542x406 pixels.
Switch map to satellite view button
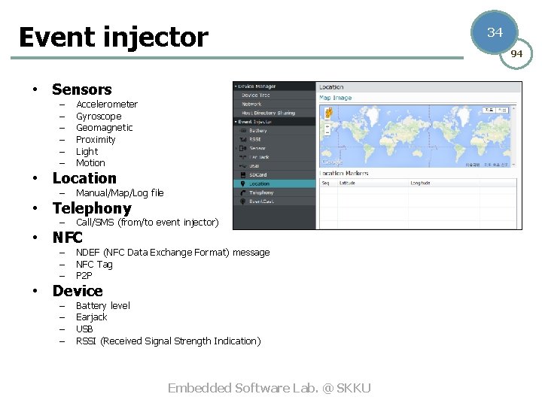[502, 110]
